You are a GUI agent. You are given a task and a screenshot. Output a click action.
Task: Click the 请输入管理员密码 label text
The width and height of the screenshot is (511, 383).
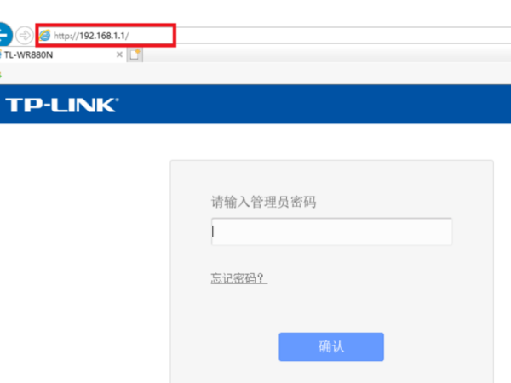coord(264,202)
